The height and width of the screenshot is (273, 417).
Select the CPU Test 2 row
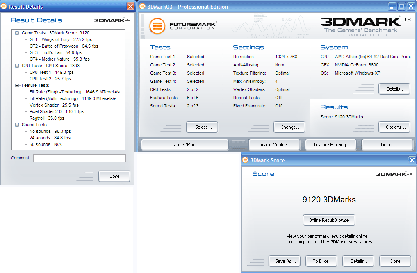coord(50,79)
